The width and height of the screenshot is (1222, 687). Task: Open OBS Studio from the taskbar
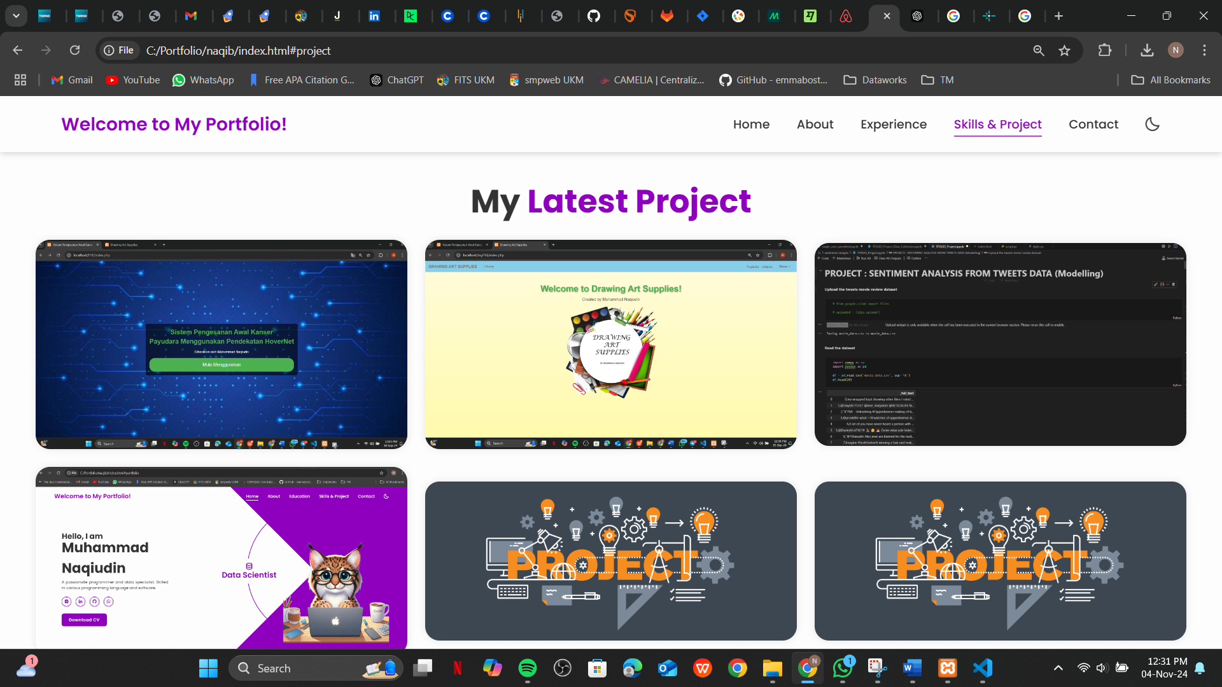(x=563, y=668)
